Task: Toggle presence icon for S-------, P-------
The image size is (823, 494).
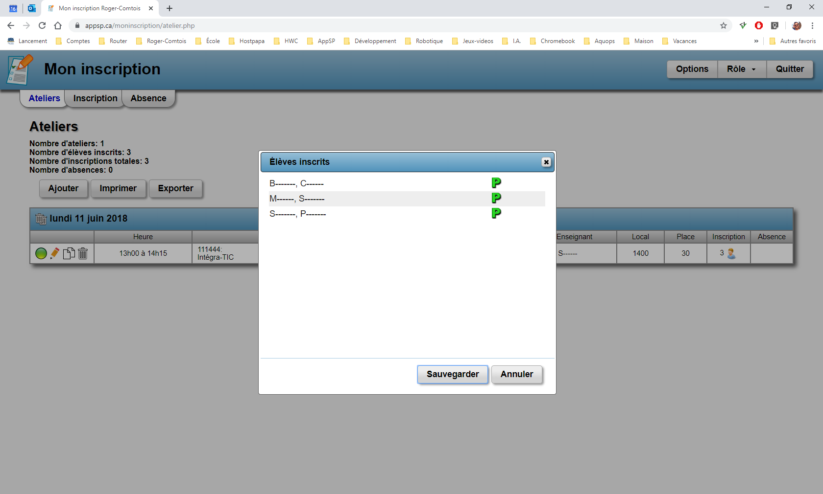Action: click(496, 213)
